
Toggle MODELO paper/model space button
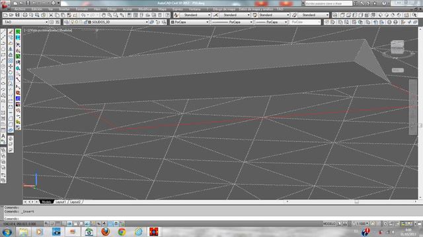click(x=329, y=224)
